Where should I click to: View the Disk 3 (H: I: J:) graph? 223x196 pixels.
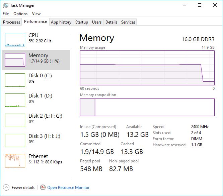pos(15,141)
